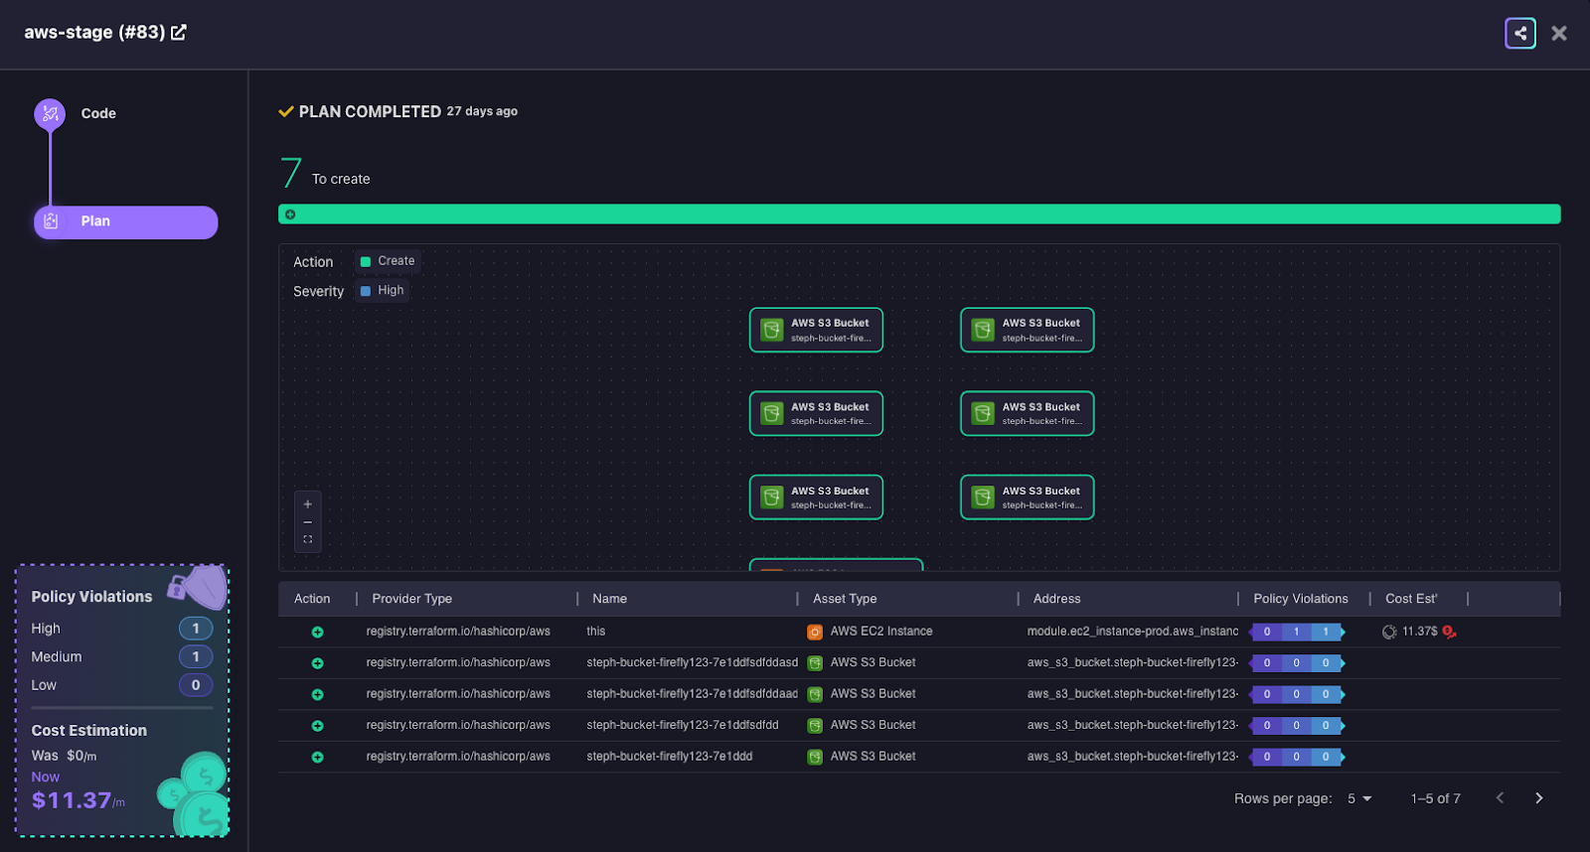Click address module.ec2_instance-prod.aws_instanc
Viewport: 1590px width, 852px height.
tap(1133, 632)
